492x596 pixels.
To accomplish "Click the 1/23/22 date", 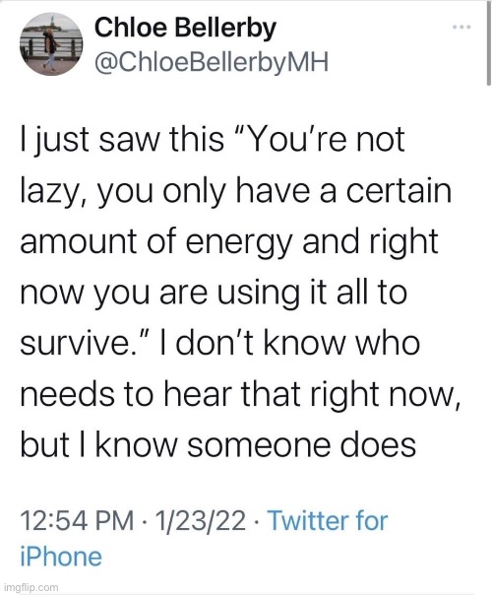I will (x=200, y=521).
